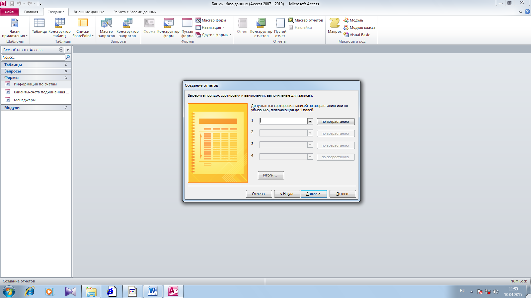
Task: Open Word from the taskbar
Action: tap(153, 292)
